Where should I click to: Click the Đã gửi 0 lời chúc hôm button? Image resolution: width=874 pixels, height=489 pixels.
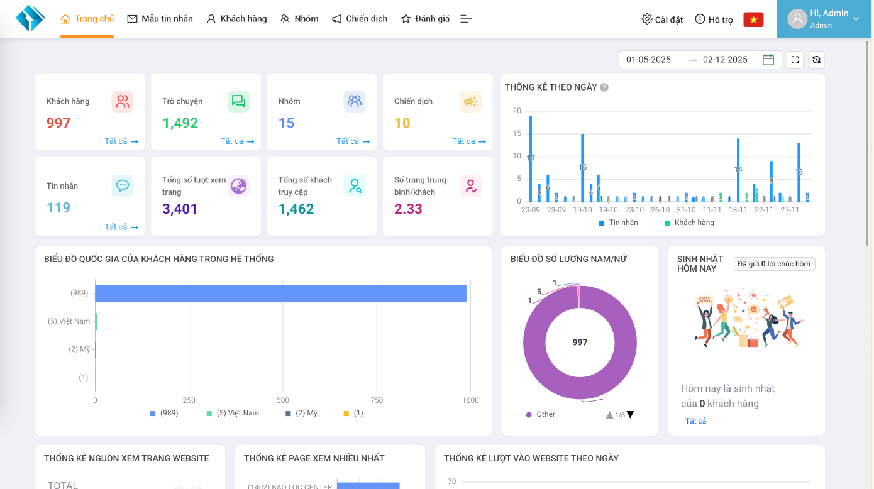click(773, 263)
